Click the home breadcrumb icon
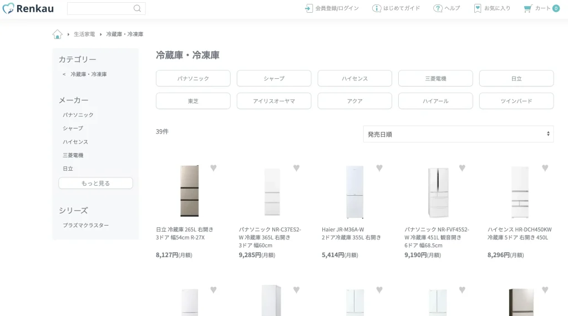This screenshot has height=316, width=568. click(57, 34)
